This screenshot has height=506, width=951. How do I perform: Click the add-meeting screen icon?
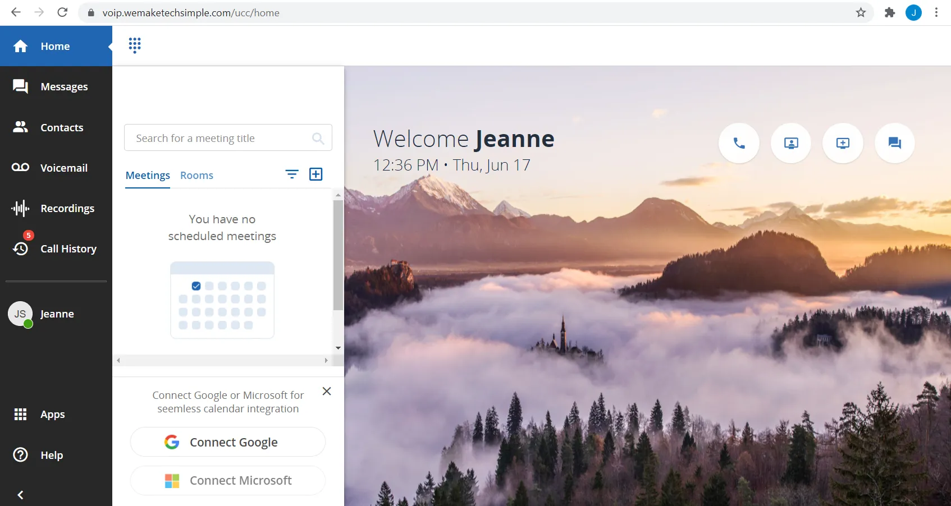point(842,143)
